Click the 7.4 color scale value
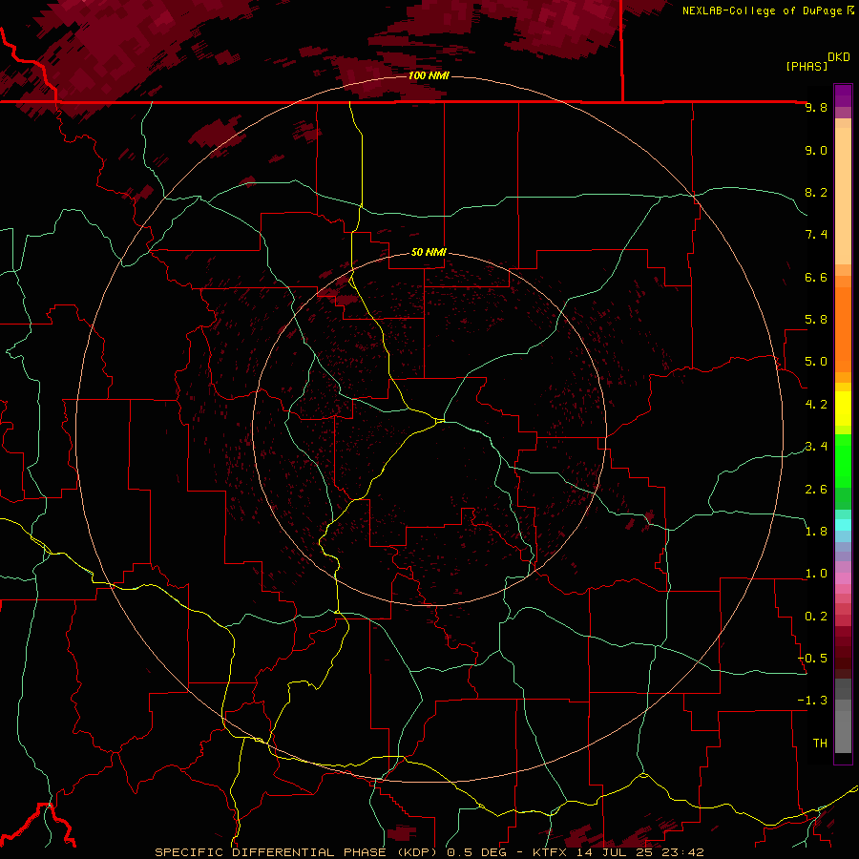The height and width of the screenshot is (859, 859). 816,235
